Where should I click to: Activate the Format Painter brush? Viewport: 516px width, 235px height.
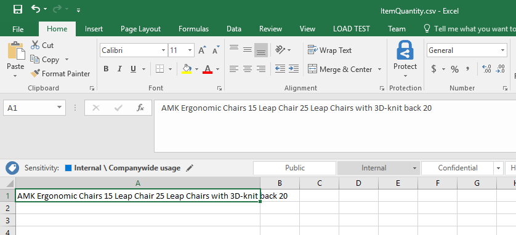[60, 74]
